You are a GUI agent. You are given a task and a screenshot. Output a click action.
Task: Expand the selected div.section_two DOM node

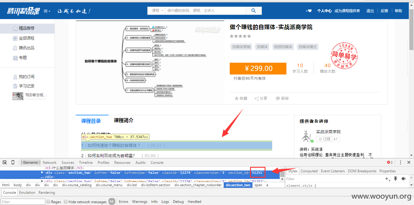coord(42,172)
